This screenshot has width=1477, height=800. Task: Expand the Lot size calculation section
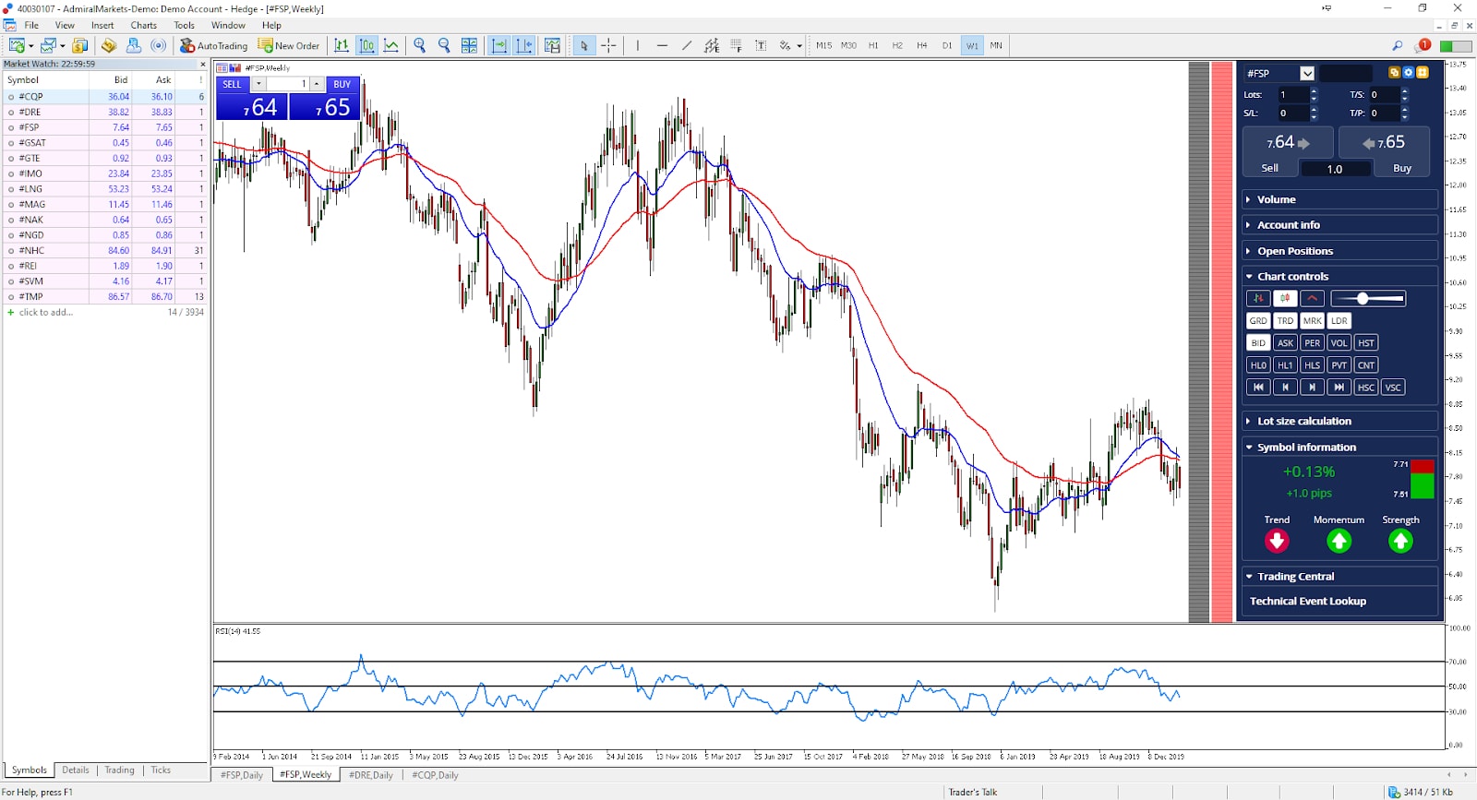pos(1339,421)
